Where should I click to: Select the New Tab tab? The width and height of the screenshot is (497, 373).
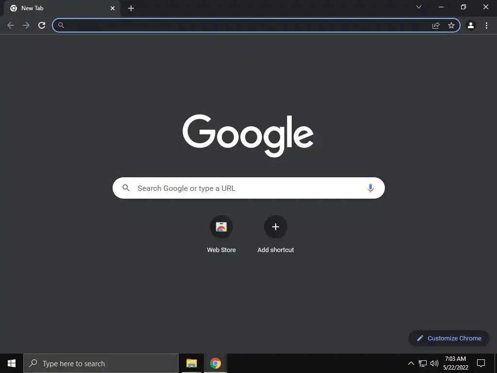tap(62, 8)
